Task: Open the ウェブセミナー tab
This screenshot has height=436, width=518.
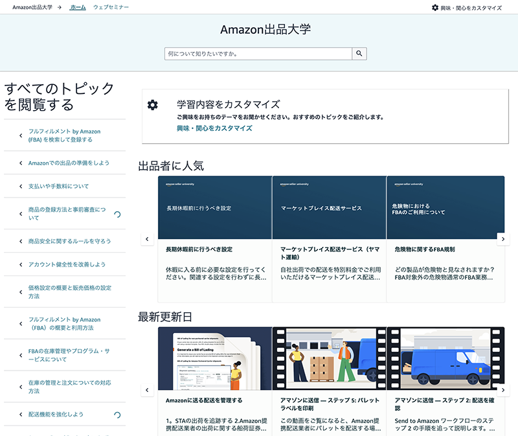Action: 111,7
